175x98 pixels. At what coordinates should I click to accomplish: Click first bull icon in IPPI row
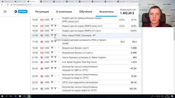[52, 19]
